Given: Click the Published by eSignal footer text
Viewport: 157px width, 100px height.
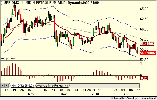Looking at the screenshot, I should click(x=133, y=98).
